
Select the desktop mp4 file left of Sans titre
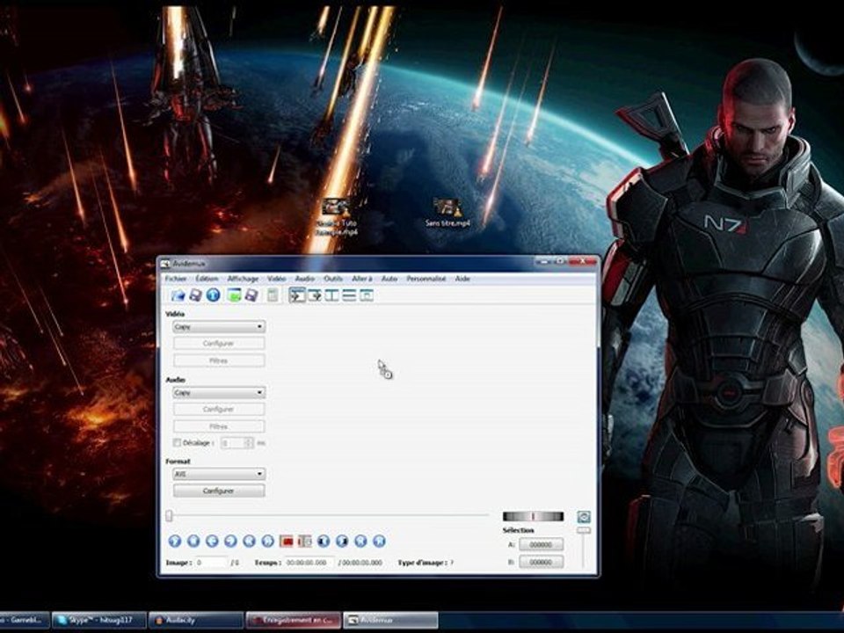[337, 218]
